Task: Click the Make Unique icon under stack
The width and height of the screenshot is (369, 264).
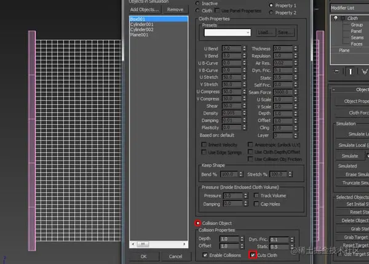Action: (365, 71)
